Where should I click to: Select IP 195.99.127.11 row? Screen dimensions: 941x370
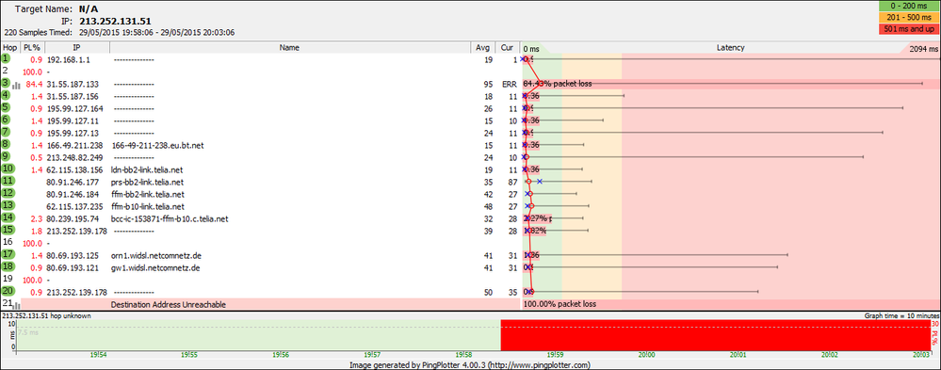pyautogui.click(x=73, y=121)
